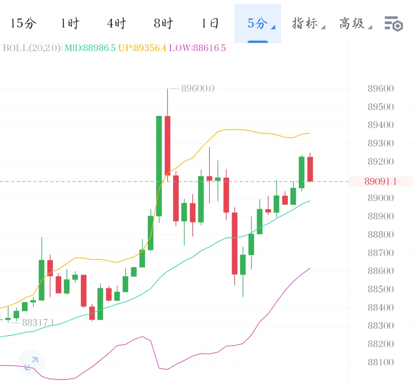The height and width of the screenshot is (387, 413).
Task: Choose the 1日 daily timeframe
Action: (210, 23)
